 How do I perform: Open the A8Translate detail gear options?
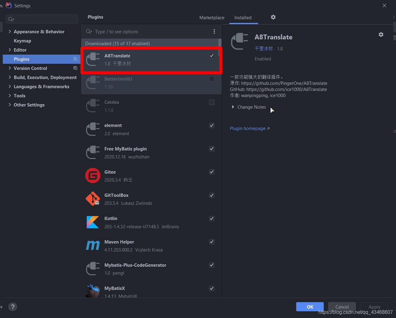pos(381,34)
